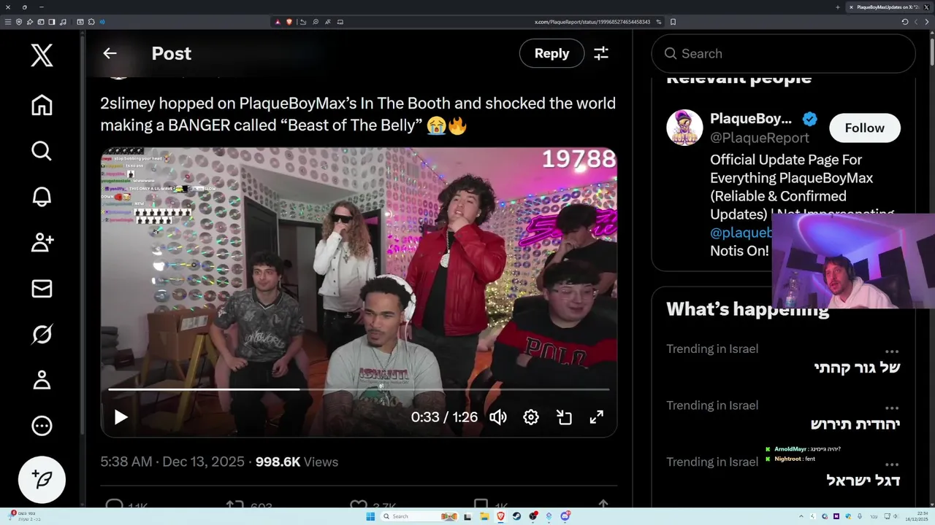Play the video

point(121,417)
